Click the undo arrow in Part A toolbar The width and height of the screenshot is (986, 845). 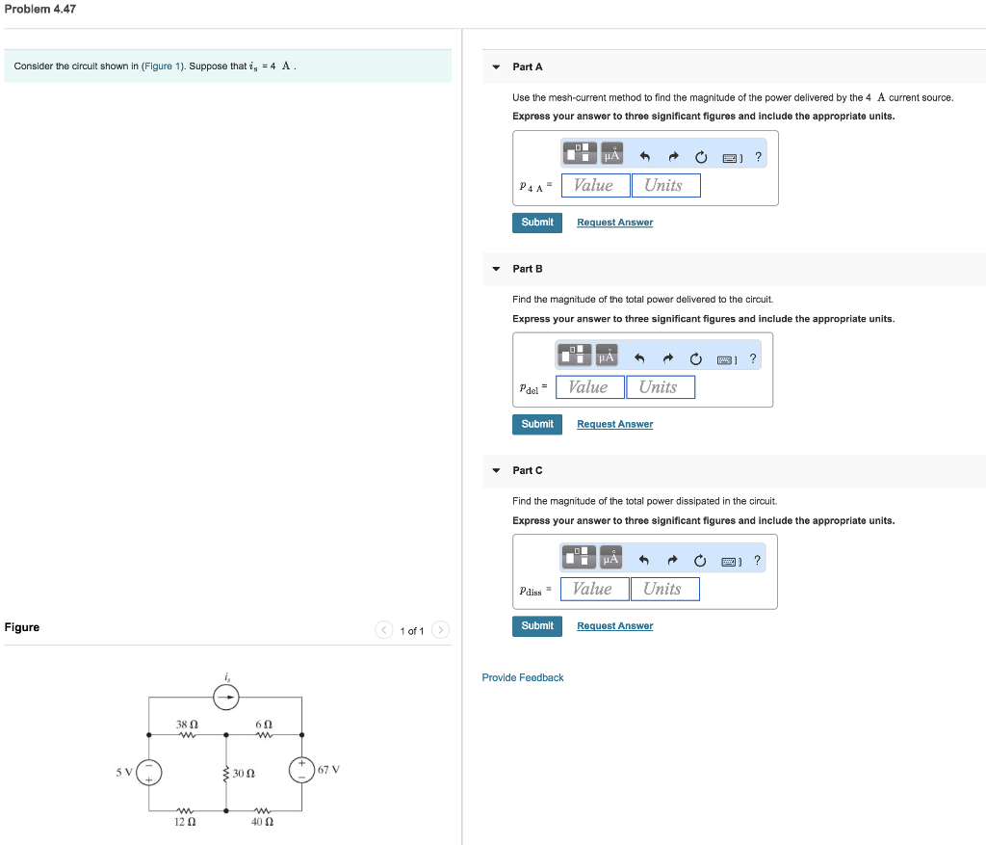pos(643,155)
